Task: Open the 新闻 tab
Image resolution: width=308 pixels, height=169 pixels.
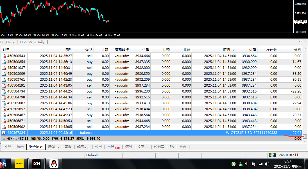Action: click(53, 147)
